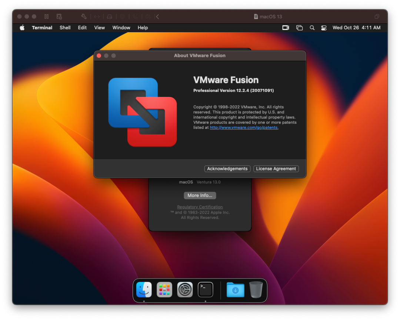Click the Professional Version 12.2.4 text
This screenshot has width=400, height=320.
point(233,90)
